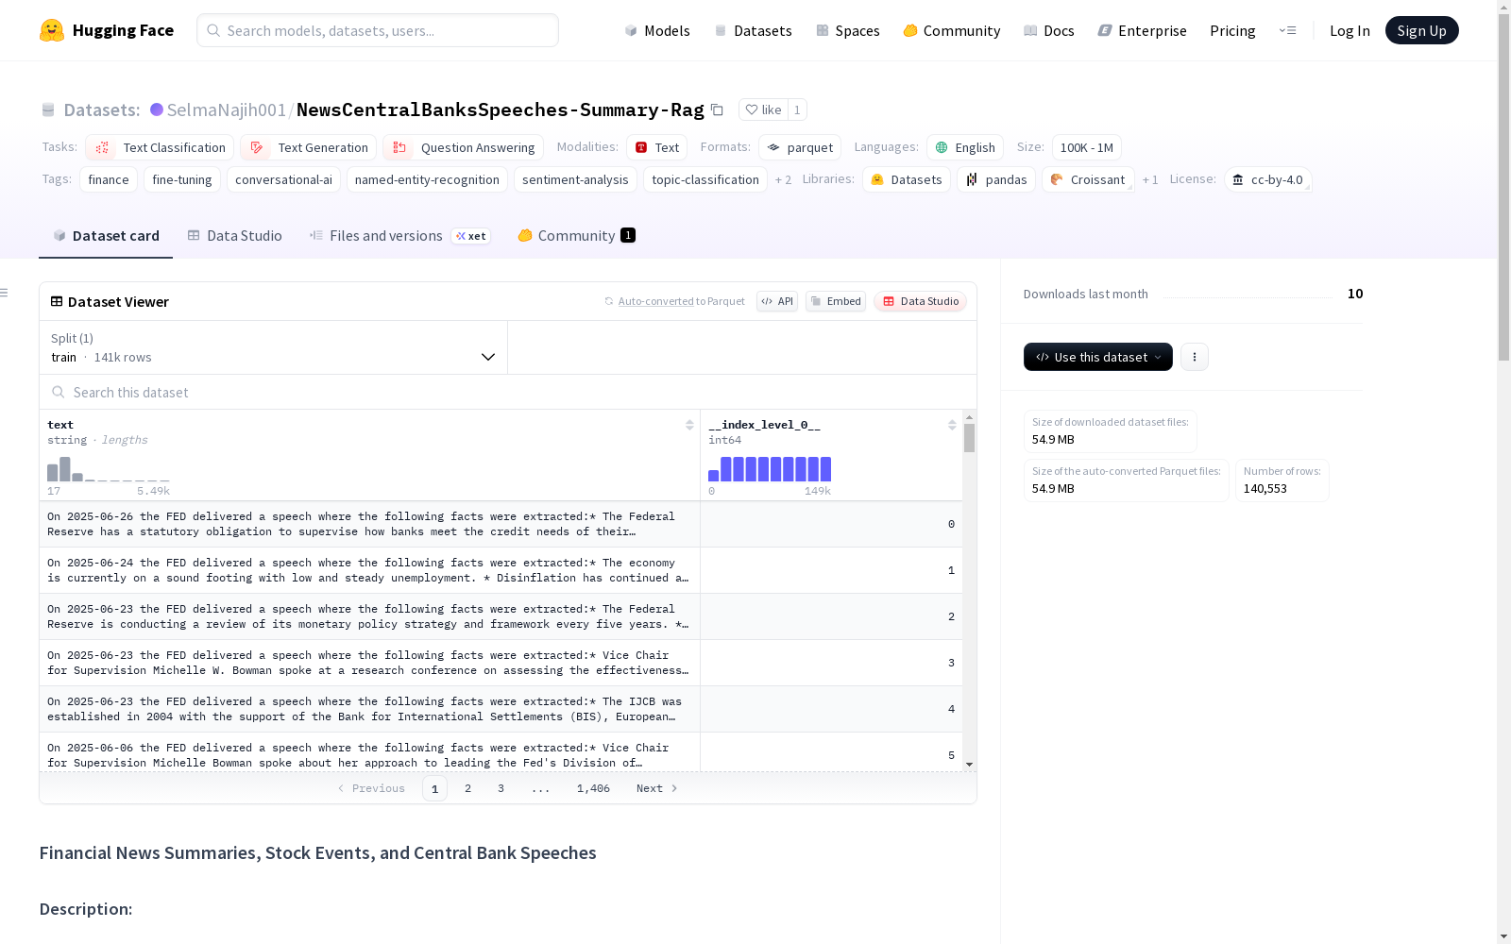1511x944 pixels.
Task: Click the index histogram bars
Action: click(x=770, y=469)
